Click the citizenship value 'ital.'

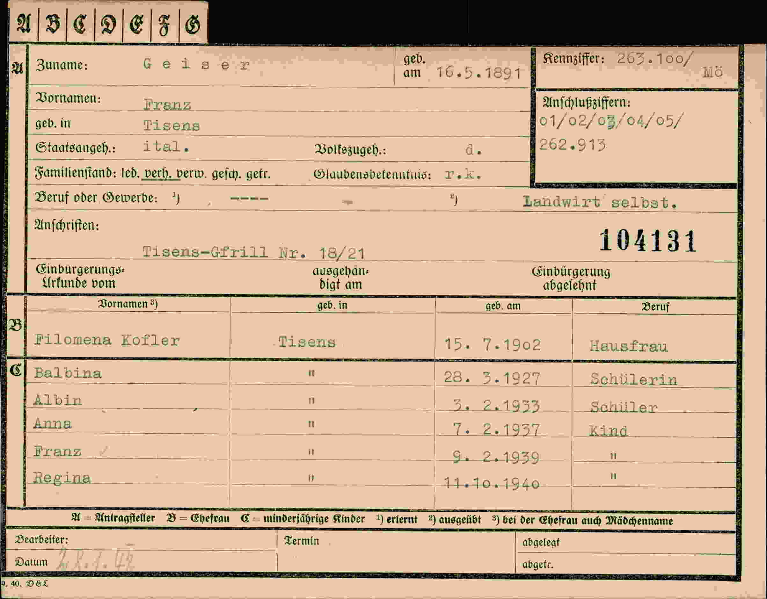tap(166, 146)
